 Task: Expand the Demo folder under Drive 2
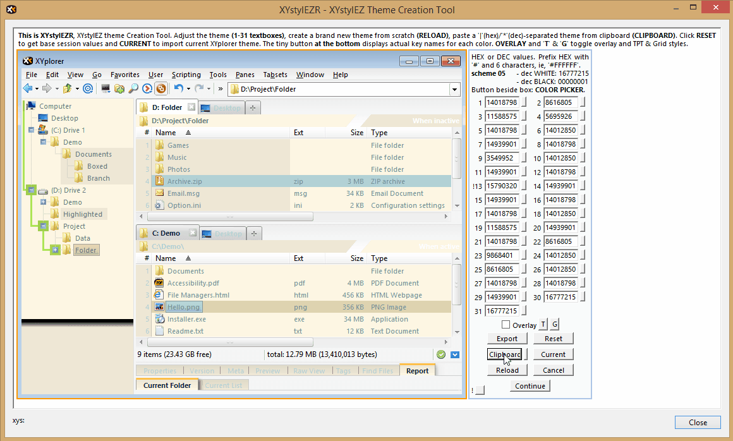43,202
